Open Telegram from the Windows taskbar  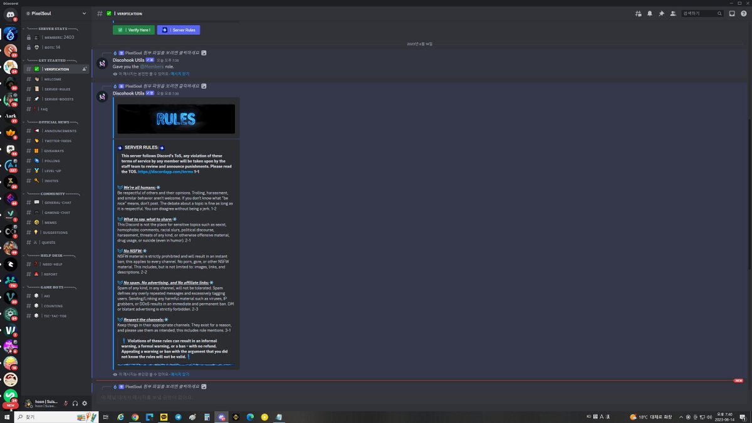(178, 417)
